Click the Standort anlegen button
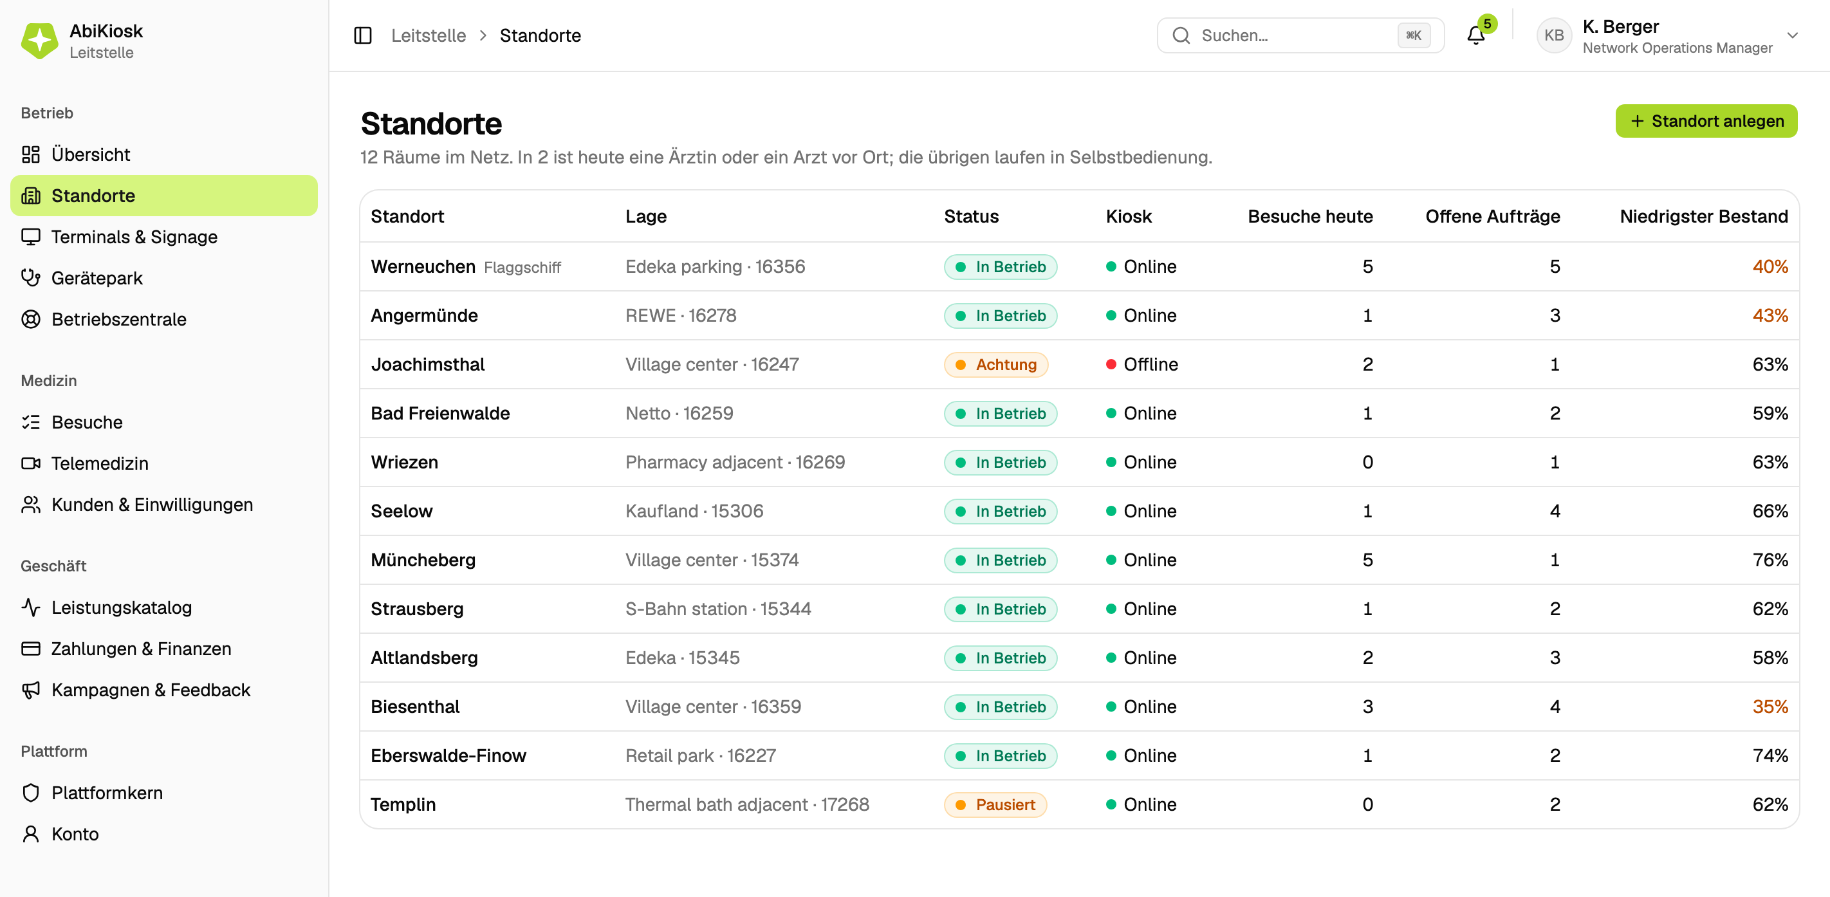The width and height of the screenshot is (1830, 897). [1706, 121]
